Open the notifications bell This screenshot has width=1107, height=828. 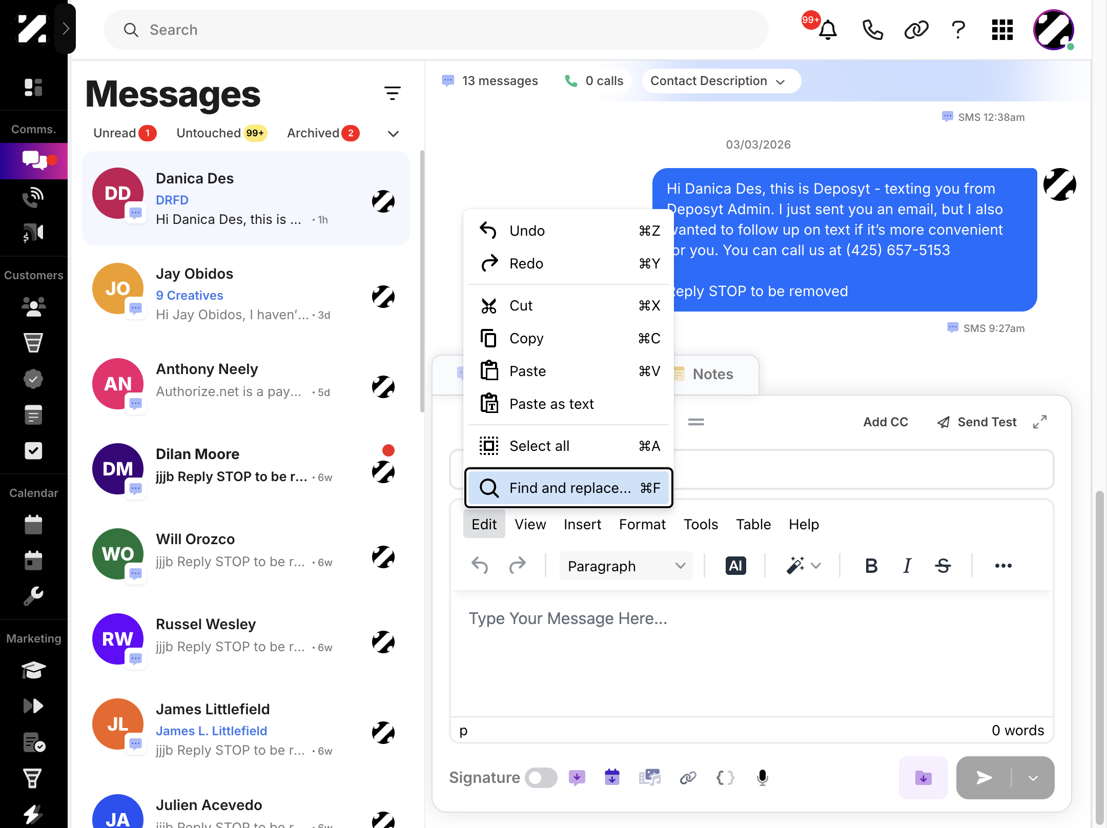point(827,30)
